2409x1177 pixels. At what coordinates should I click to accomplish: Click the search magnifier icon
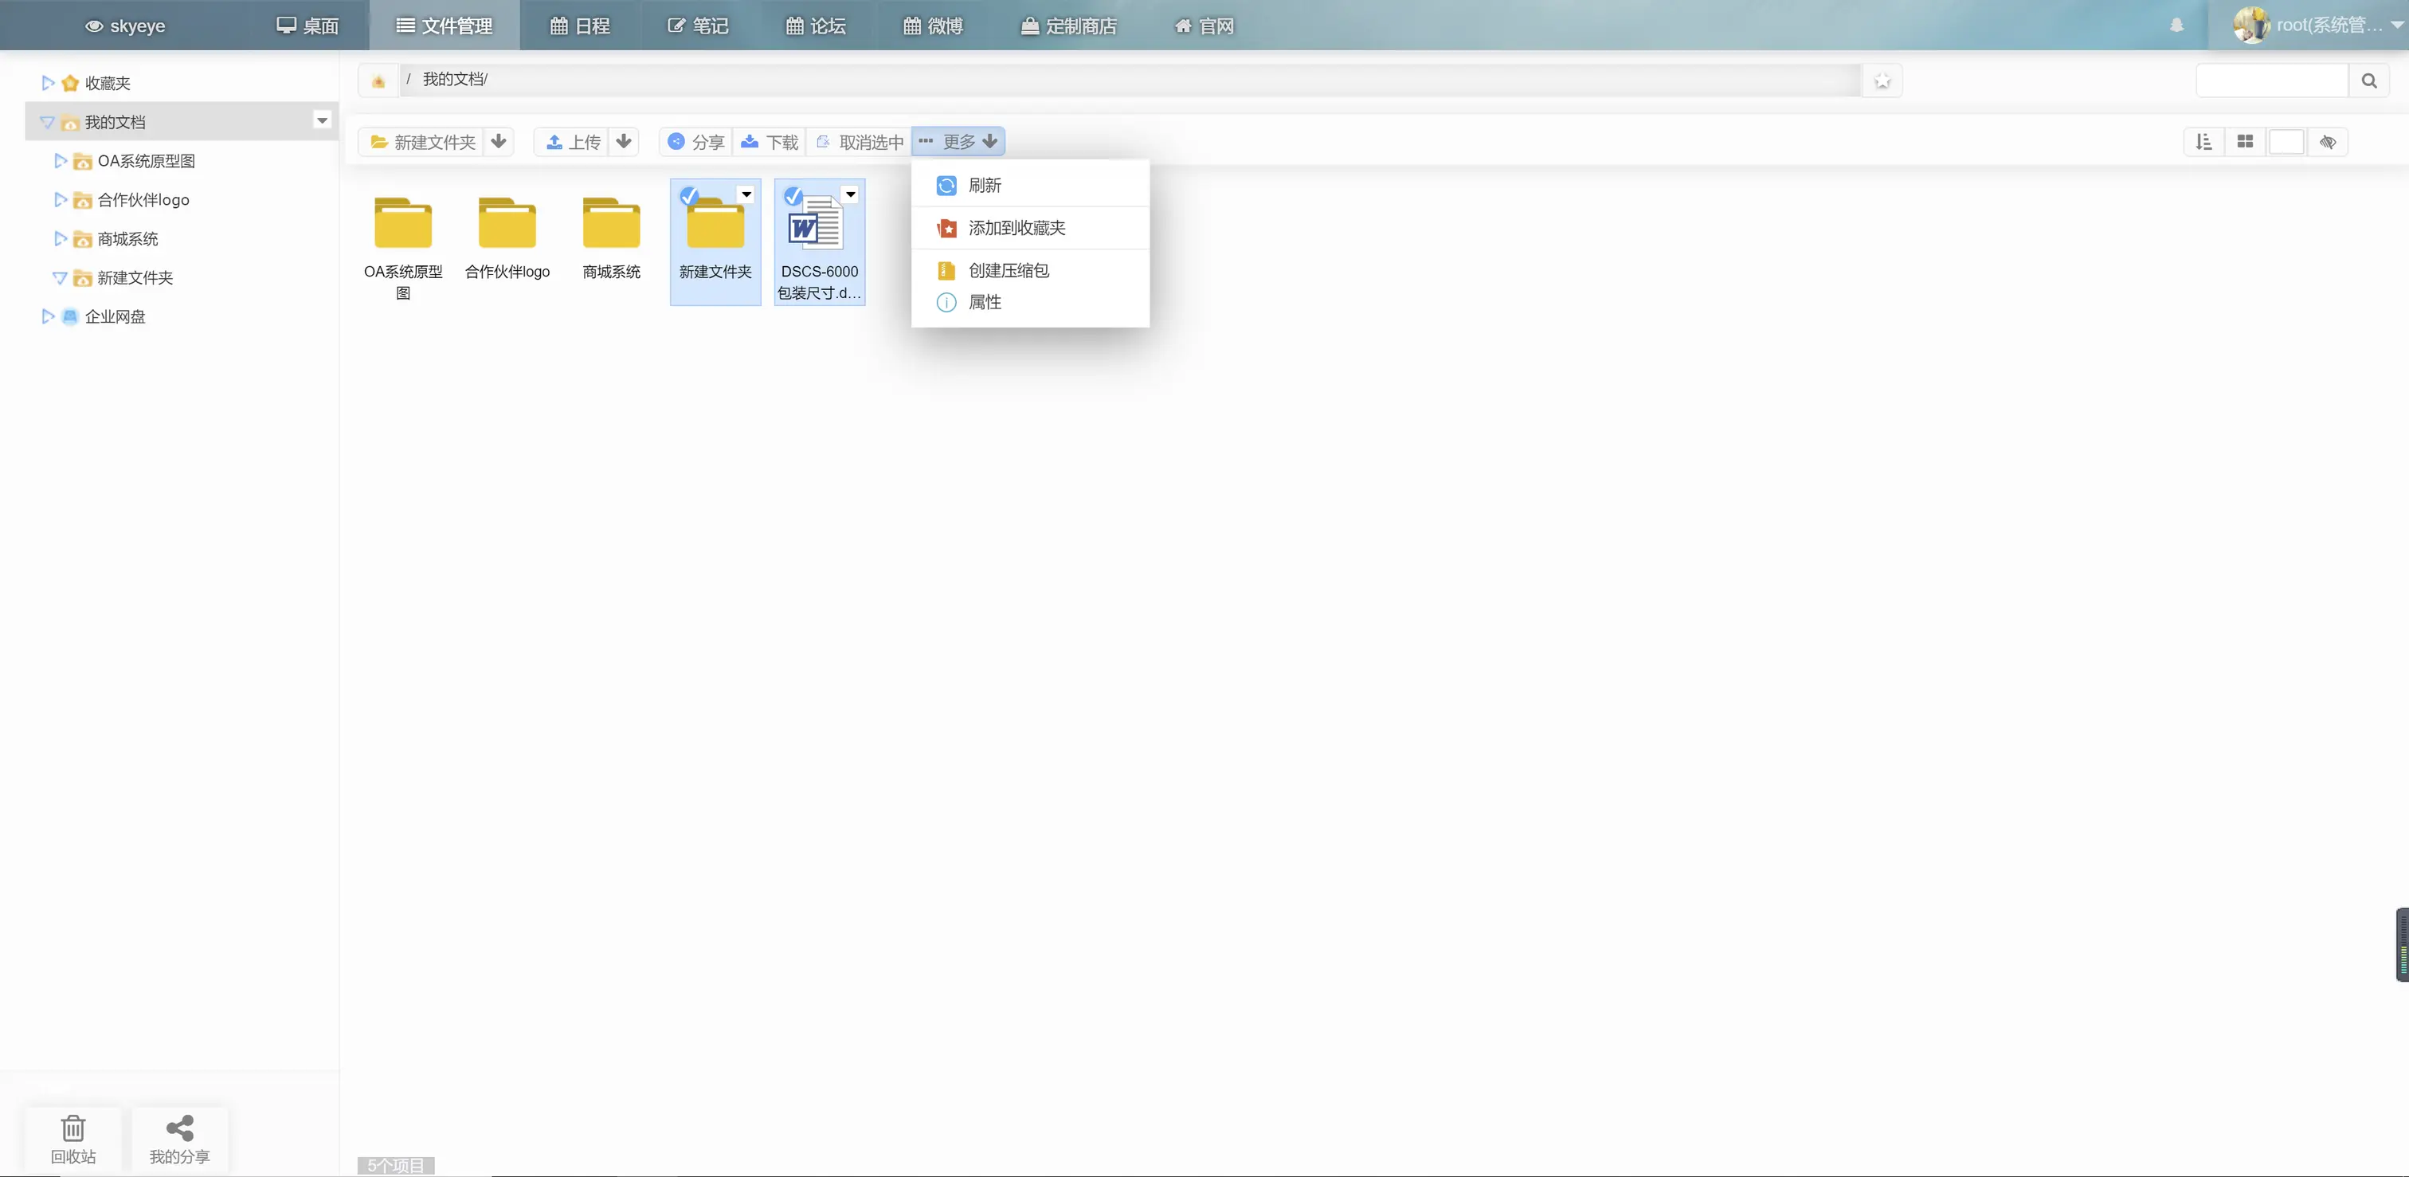[2369, 80]
